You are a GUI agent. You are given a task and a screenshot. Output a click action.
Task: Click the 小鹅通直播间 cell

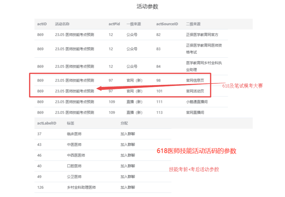coord(197,102)
